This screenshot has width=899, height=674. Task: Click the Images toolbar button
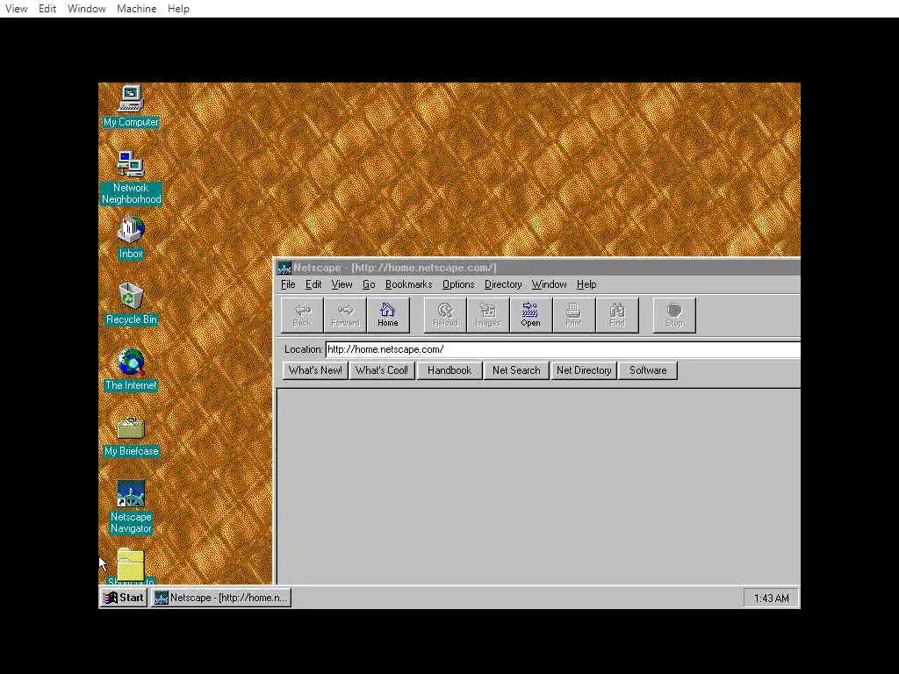[x=488, y=315]
